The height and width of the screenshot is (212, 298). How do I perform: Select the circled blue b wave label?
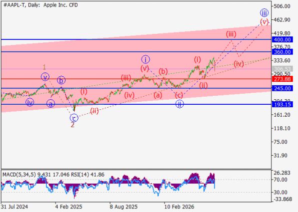pyautogui.click(x=61, y=80)
